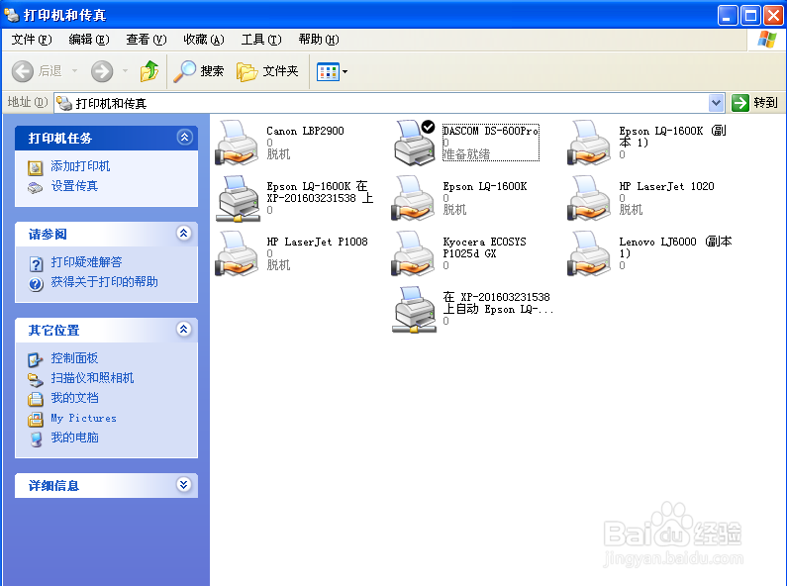The height and width of the screenshot is (586, 787).
Task: Click the HP LaserJet P1008 name label
Action: (x=317, y=242)
